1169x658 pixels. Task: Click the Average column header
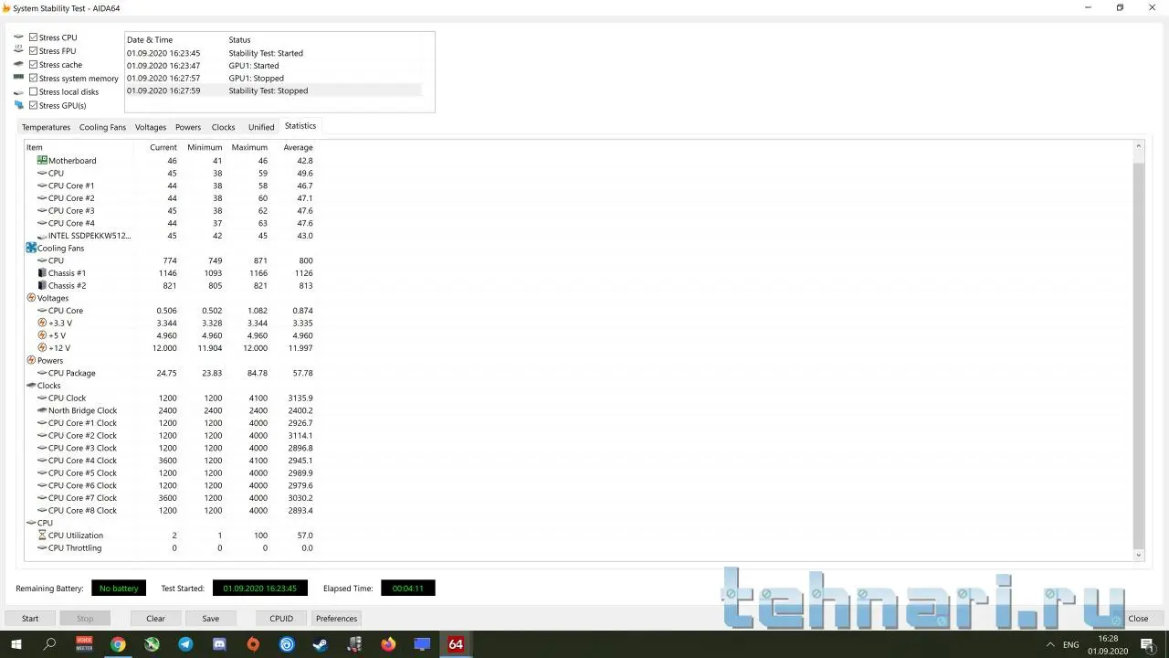(294, 147)
